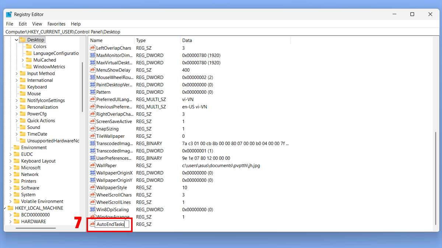Click the Keyboard folder icon

pyautogui.click(x=23, y=87)
